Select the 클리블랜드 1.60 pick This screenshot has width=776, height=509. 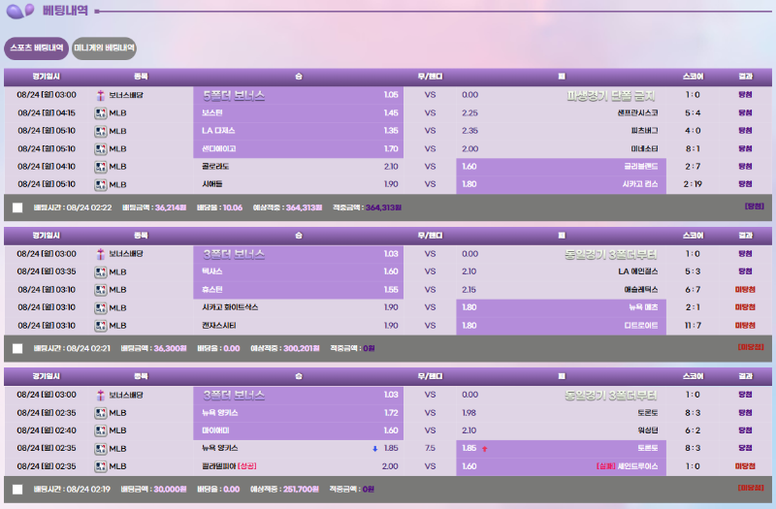562,167
